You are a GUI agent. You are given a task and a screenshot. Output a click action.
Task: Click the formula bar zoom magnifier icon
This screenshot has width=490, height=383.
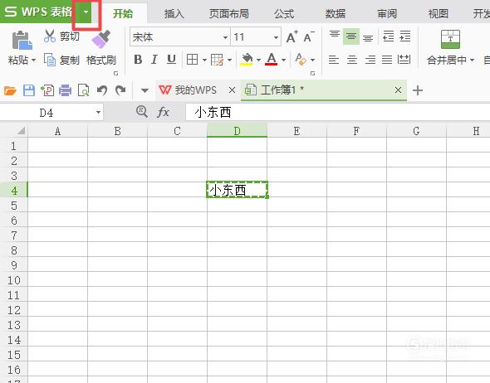[x=141, y=112]
